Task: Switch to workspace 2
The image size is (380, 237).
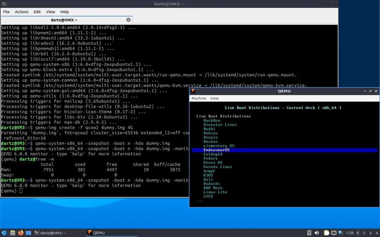Action: pos(364,233)
